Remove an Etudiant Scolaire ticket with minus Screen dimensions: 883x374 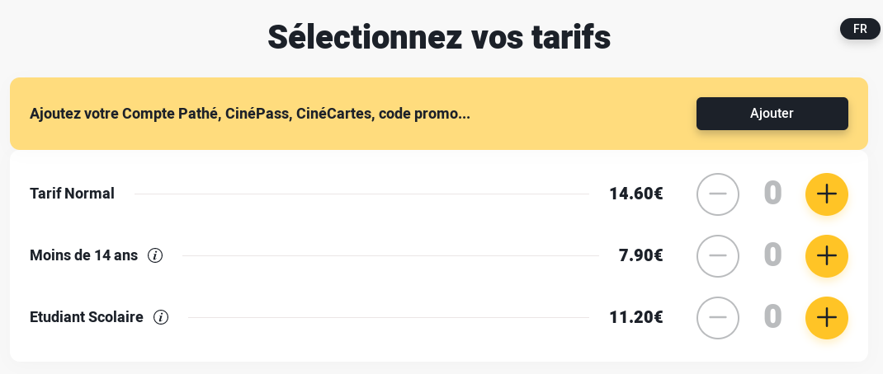click(x=718, y=317)
